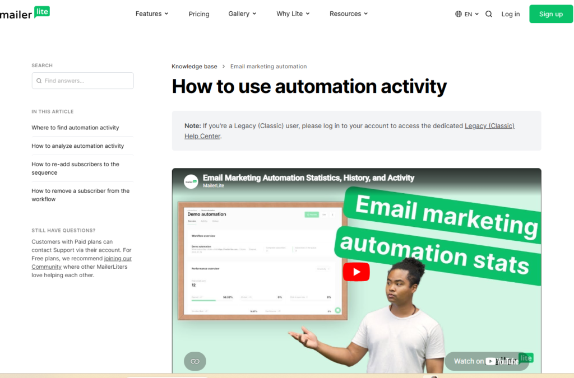
Task: Focus the Find answers search field
Action: (83, 81)
